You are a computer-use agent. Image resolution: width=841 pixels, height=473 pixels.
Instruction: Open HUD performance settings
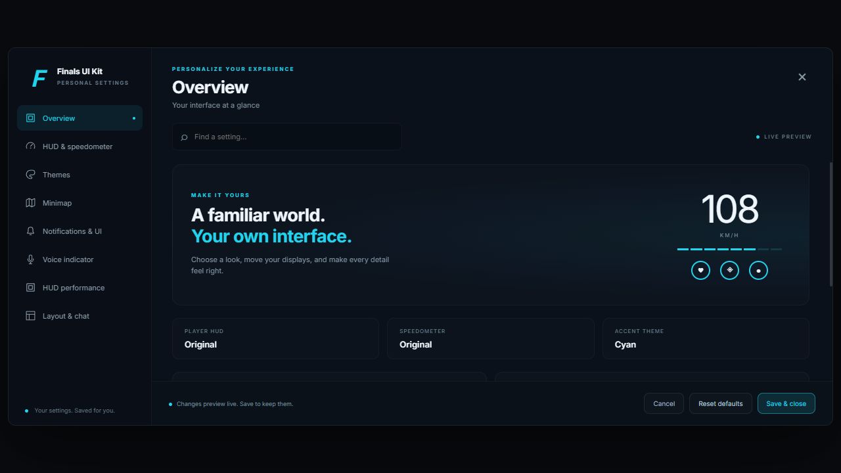click(x=80, y=288)
